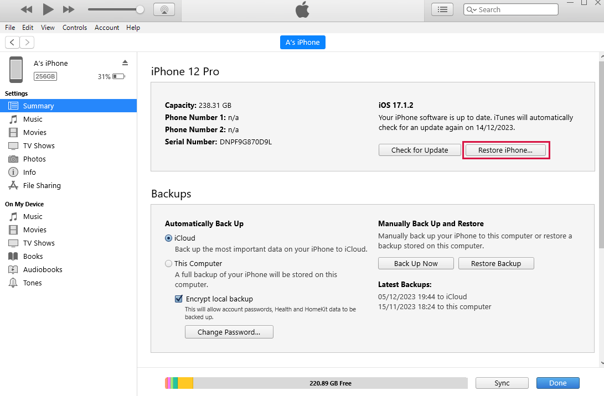
Task: Select Summary in Settings
Action: coord(69,106)
